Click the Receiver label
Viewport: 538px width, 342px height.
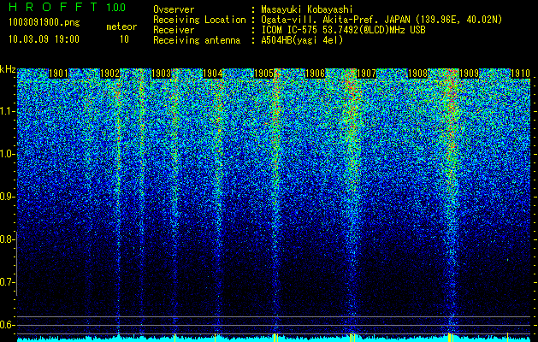[x=174, y=30]
